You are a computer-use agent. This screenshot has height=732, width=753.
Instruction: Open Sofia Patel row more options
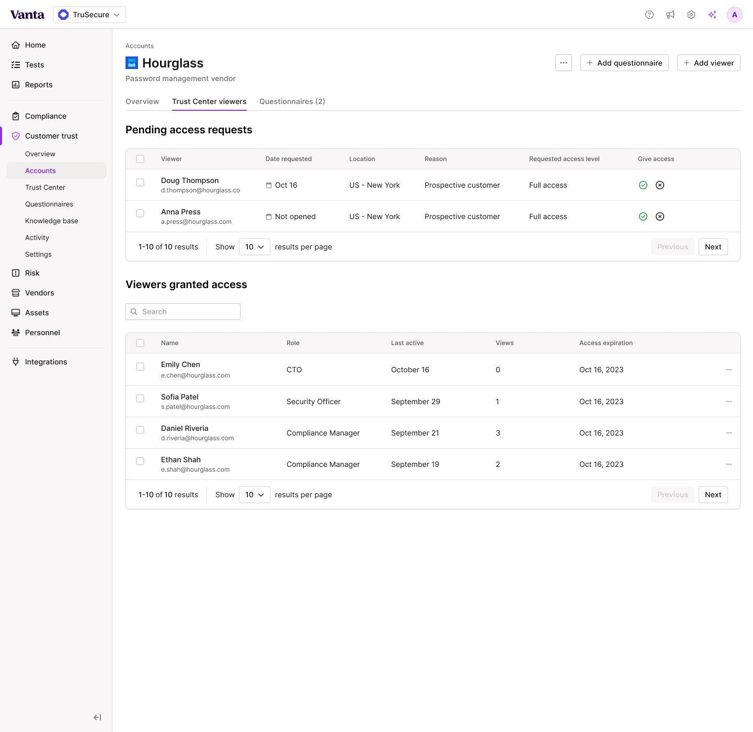(x=729, y=402)
